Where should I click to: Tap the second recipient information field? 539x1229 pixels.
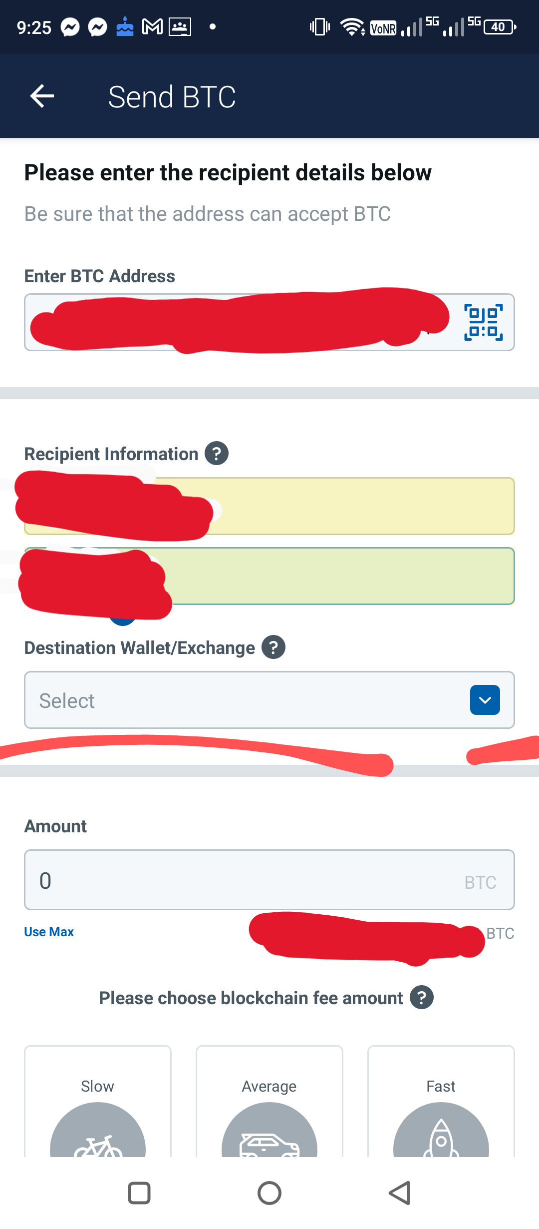(269, 576)
